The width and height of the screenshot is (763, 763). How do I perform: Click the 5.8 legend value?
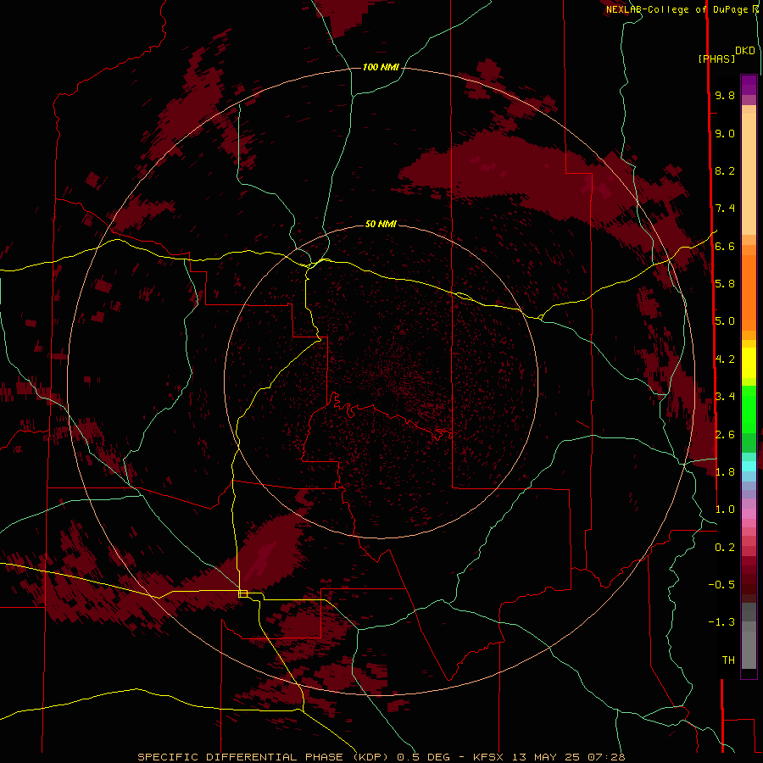pos(725,284)
